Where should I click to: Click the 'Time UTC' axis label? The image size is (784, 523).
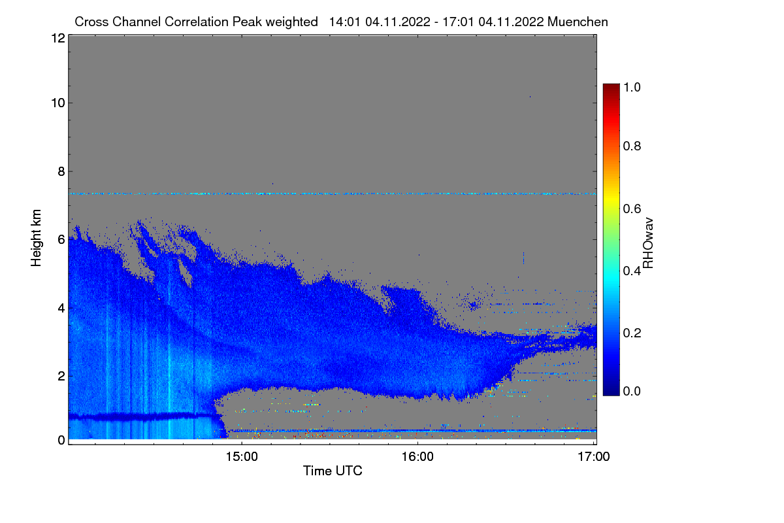[x=333, y=471]
